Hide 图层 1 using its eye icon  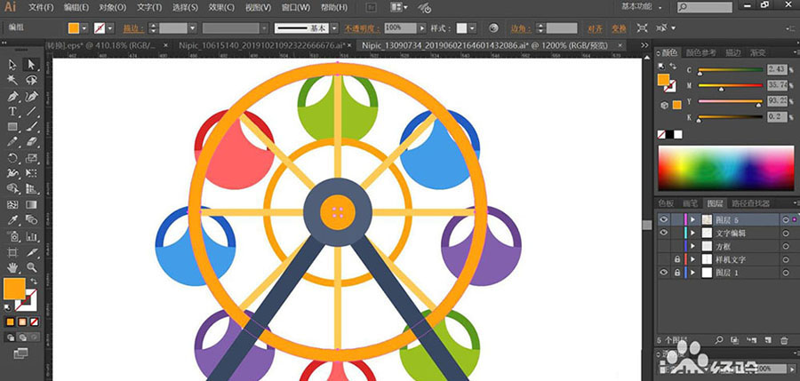tap(663, 273)
